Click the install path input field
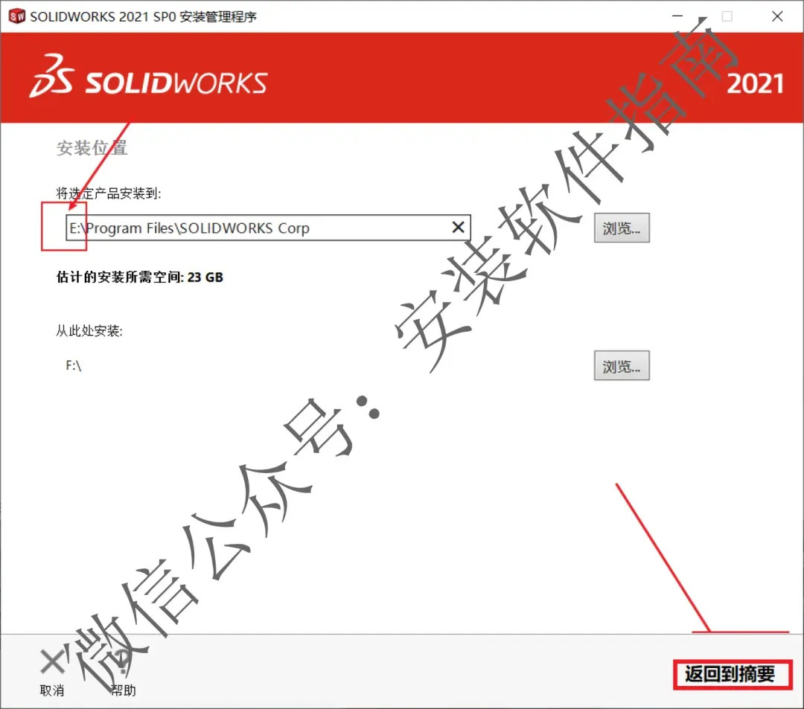This screenshot has width=804, height=709. click(x=268, y=228)
